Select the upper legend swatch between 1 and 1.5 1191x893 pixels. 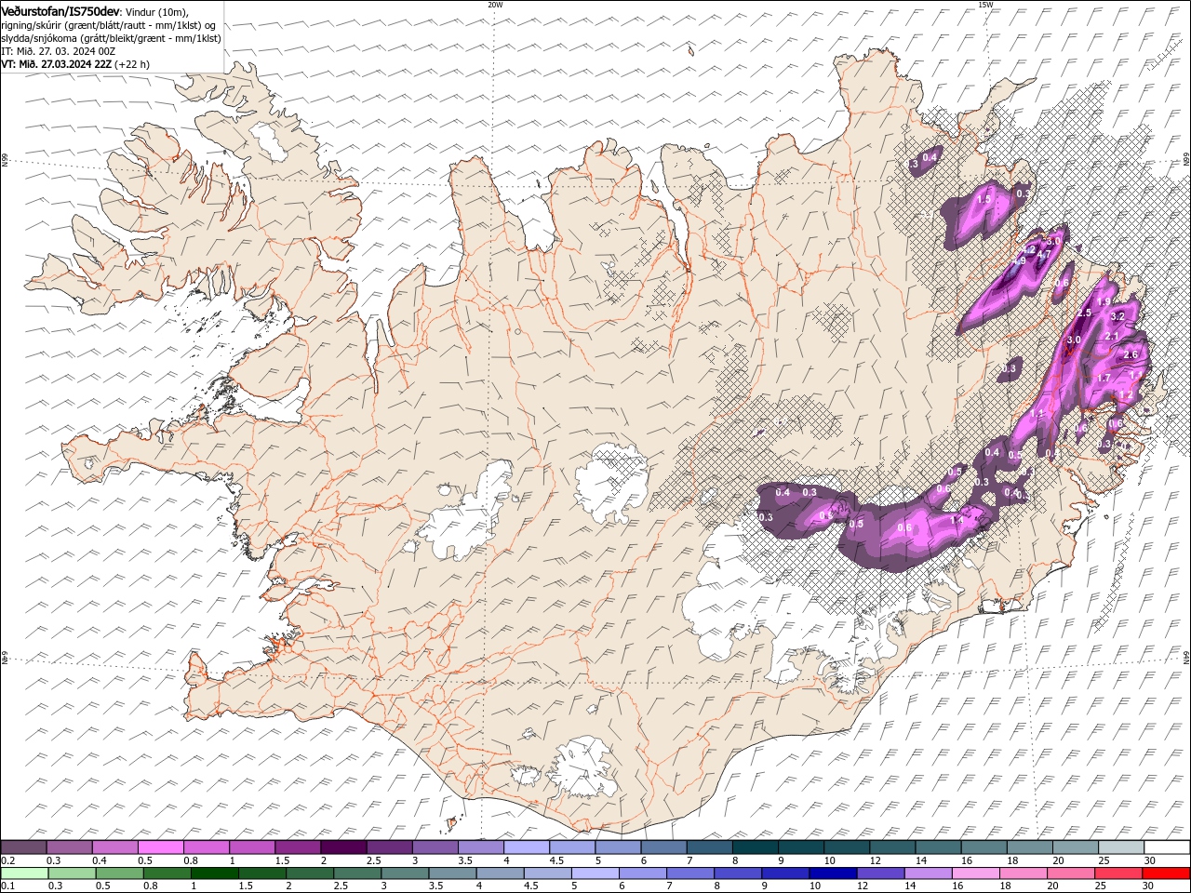point(252,847)
